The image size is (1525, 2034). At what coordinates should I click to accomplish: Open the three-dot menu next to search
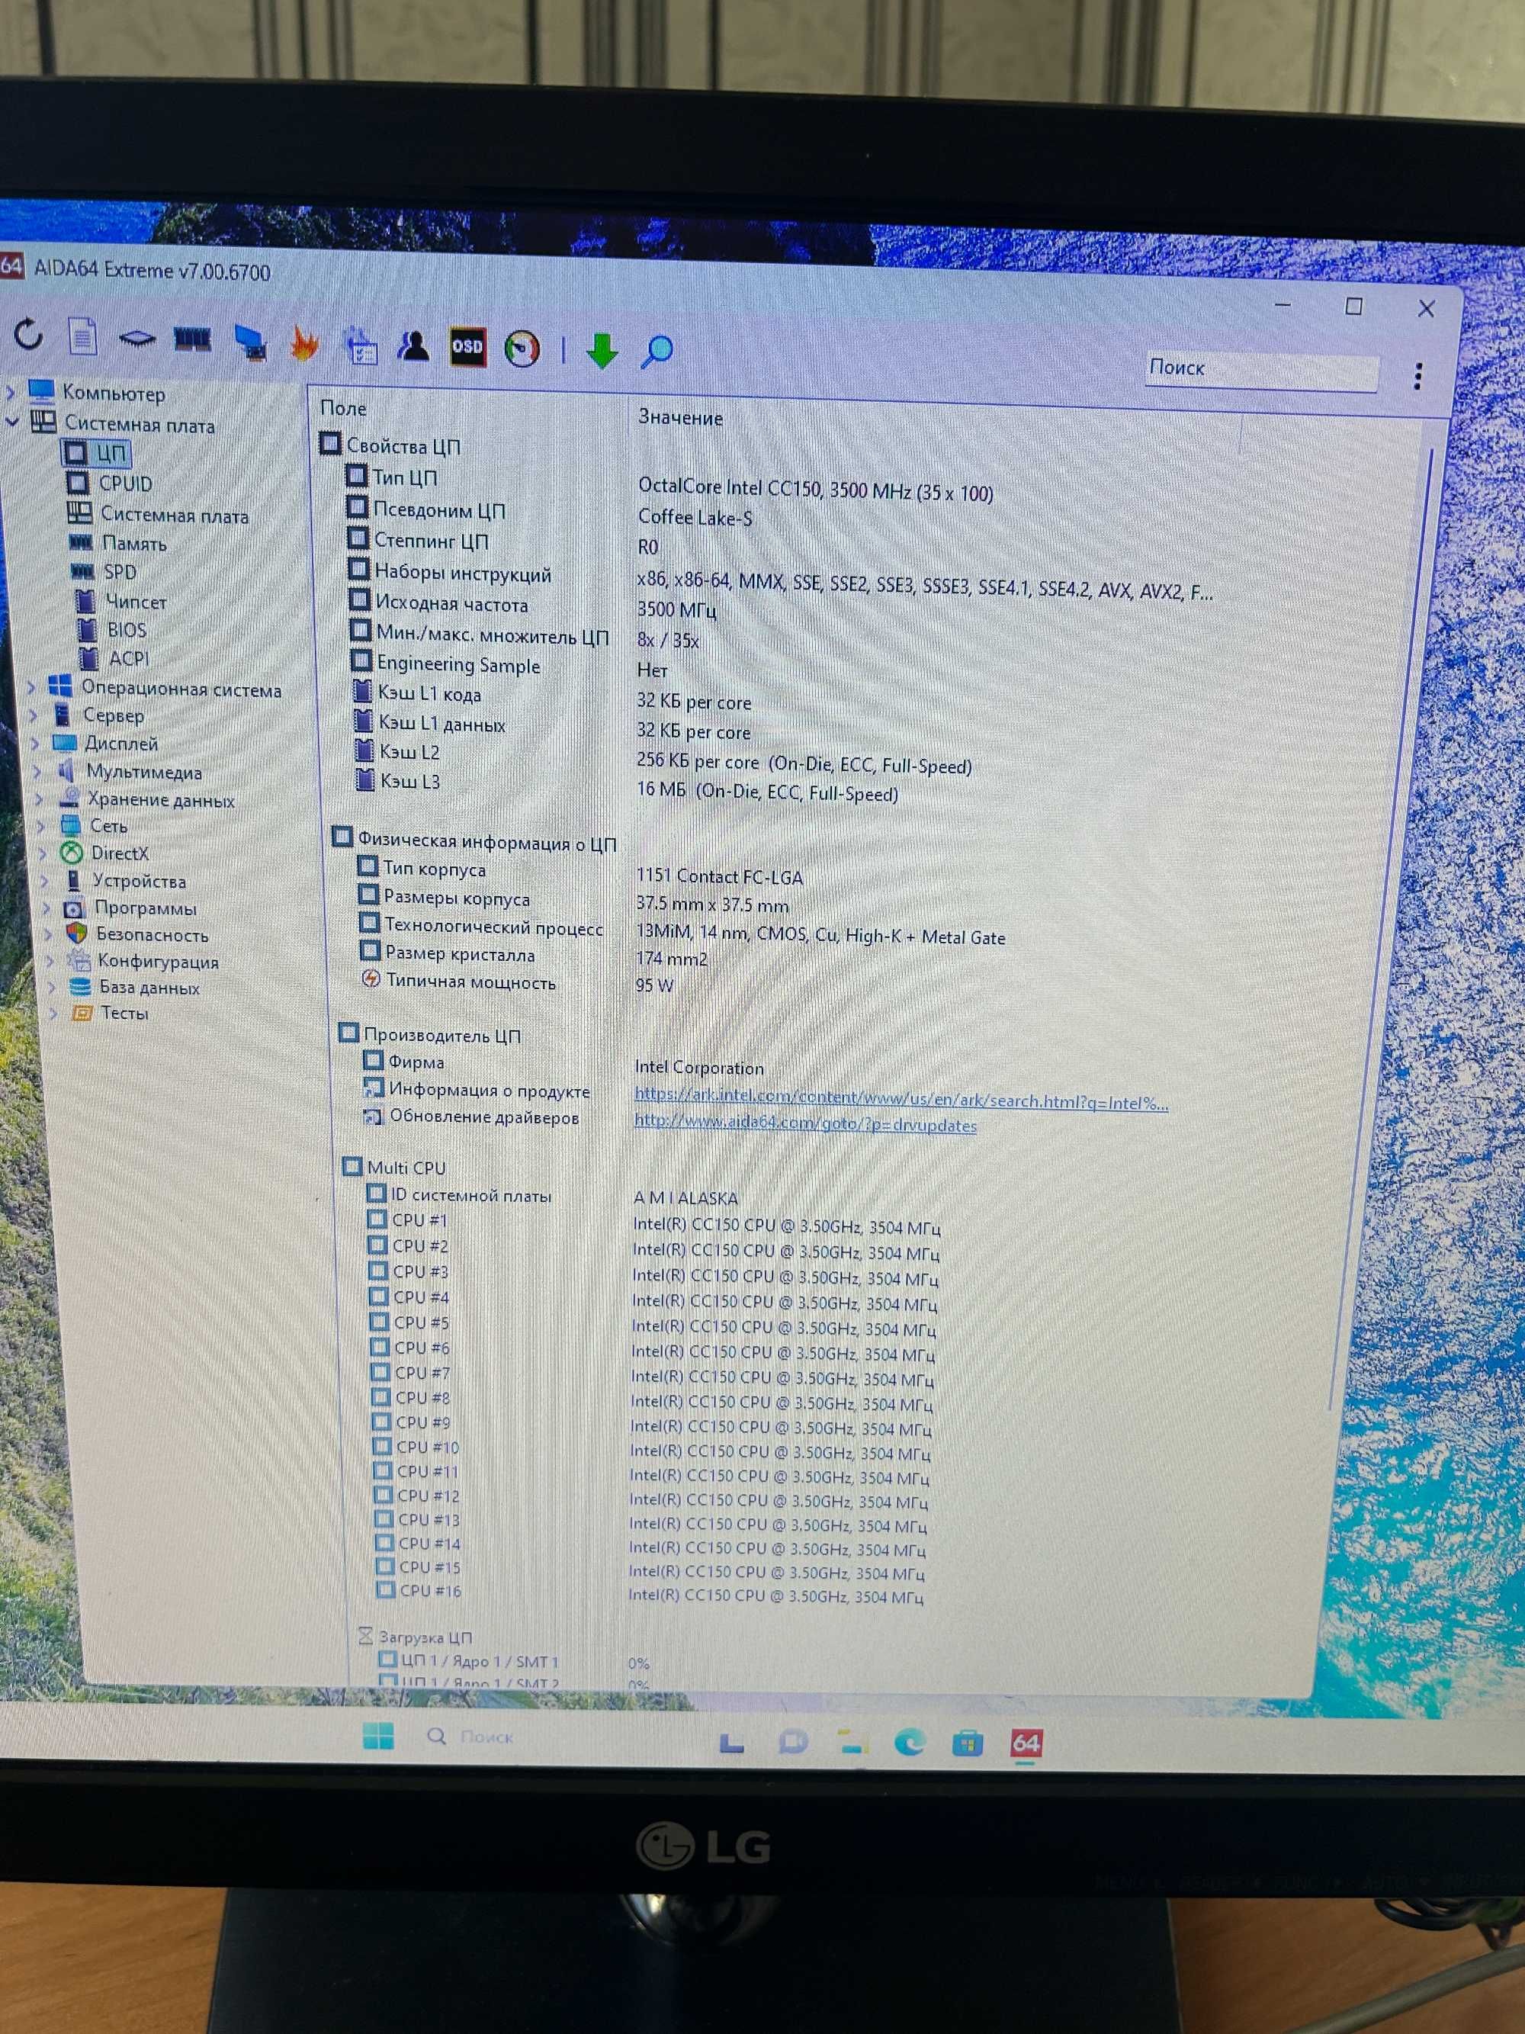1418,375
